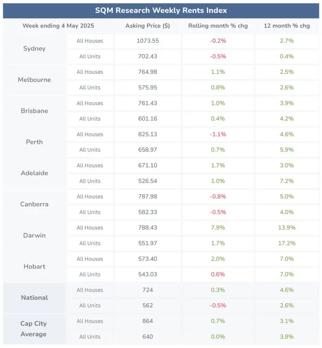322x348 pixels.
Task: Select Hobart units red 0.6% value
Action: [218, 274]
